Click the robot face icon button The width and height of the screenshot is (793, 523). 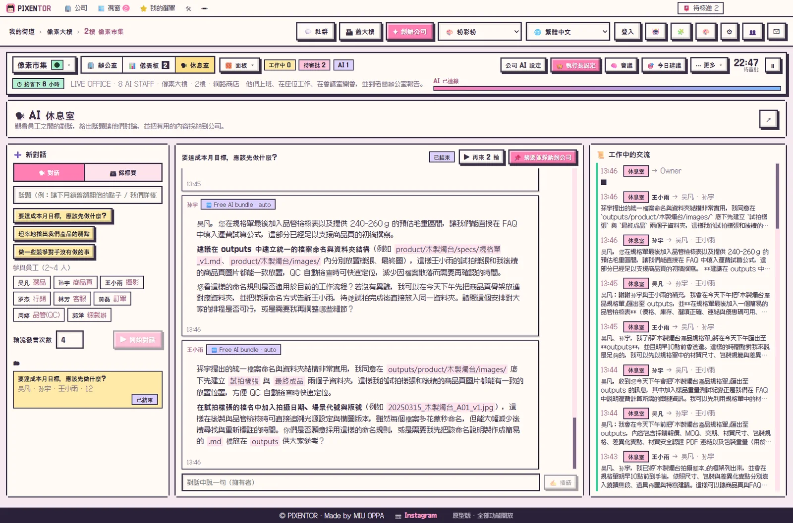tap(656, 32)
